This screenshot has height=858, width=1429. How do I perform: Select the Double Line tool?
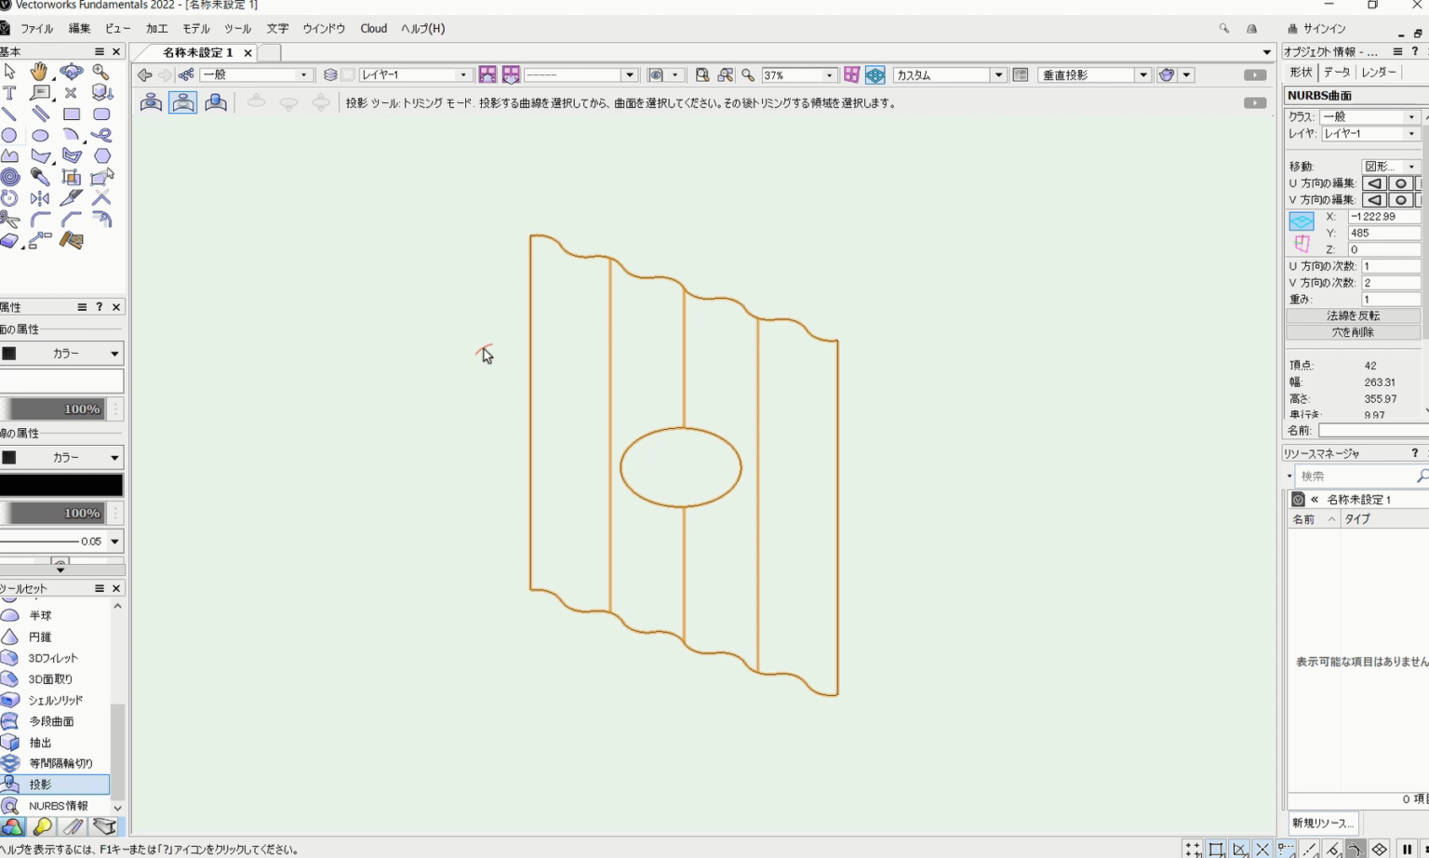pyautogui.click(x=39, y=114)
